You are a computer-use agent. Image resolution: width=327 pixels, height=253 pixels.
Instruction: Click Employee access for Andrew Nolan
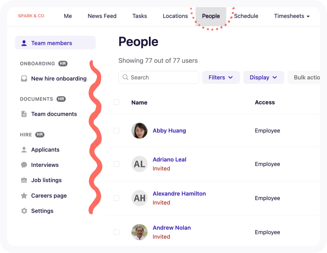coord(267,232)
